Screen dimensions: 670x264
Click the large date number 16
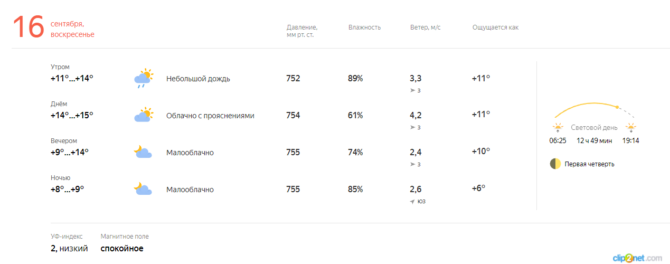(x=29, y=27)
